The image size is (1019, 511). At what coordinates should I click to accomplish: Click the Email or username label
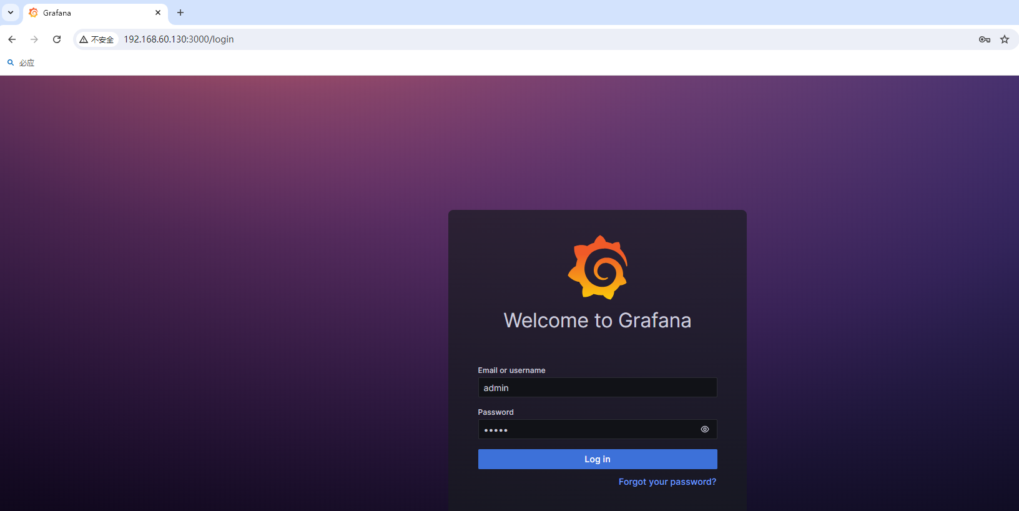coord(511,370)
